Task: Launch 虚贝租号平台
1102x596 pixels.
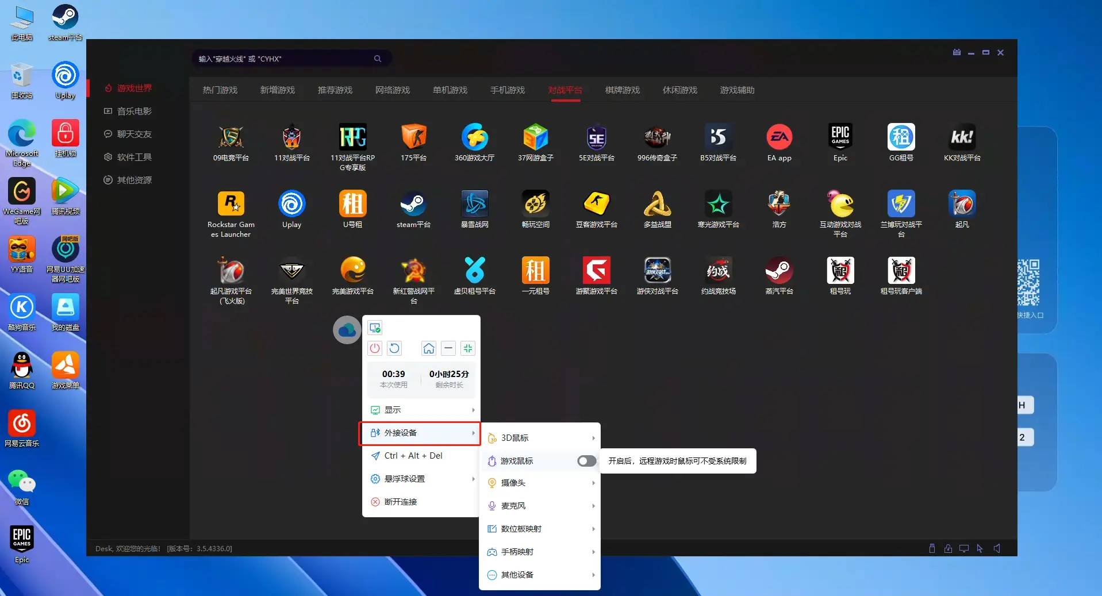Action: click(475, 276)
